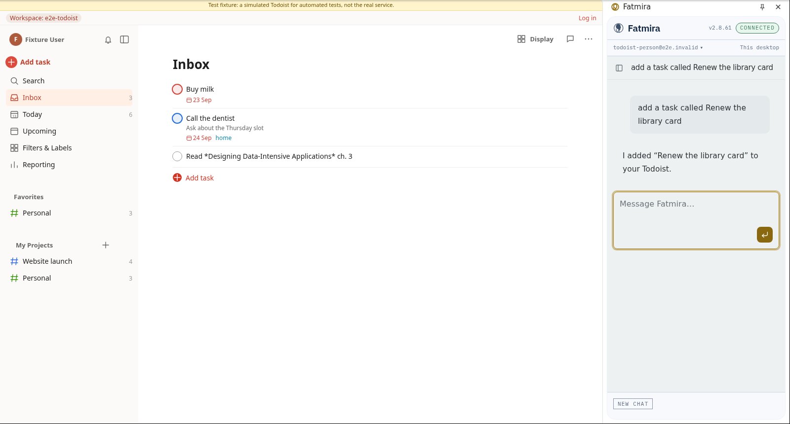Click the 24 Sep due date
This screenshot has width=790, height=424.
pyautogui.click(x=199, y=138)
